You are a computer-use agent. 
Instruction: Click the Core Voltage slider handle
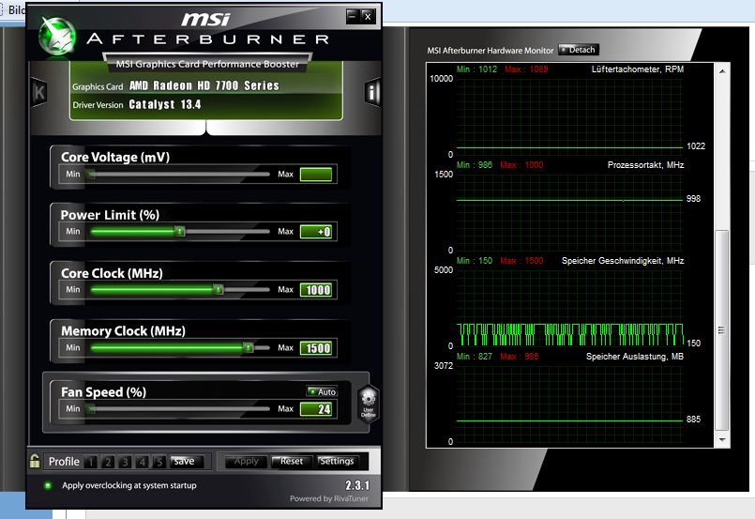pyautogui.click(x=91, y=174)
